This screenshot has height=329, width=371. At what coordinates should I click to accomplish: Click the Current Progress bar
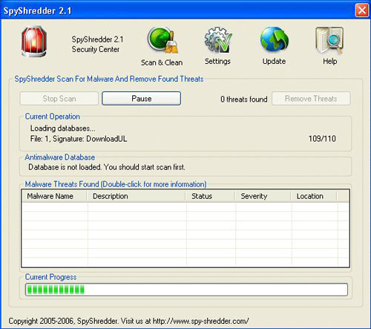[186, 290]
